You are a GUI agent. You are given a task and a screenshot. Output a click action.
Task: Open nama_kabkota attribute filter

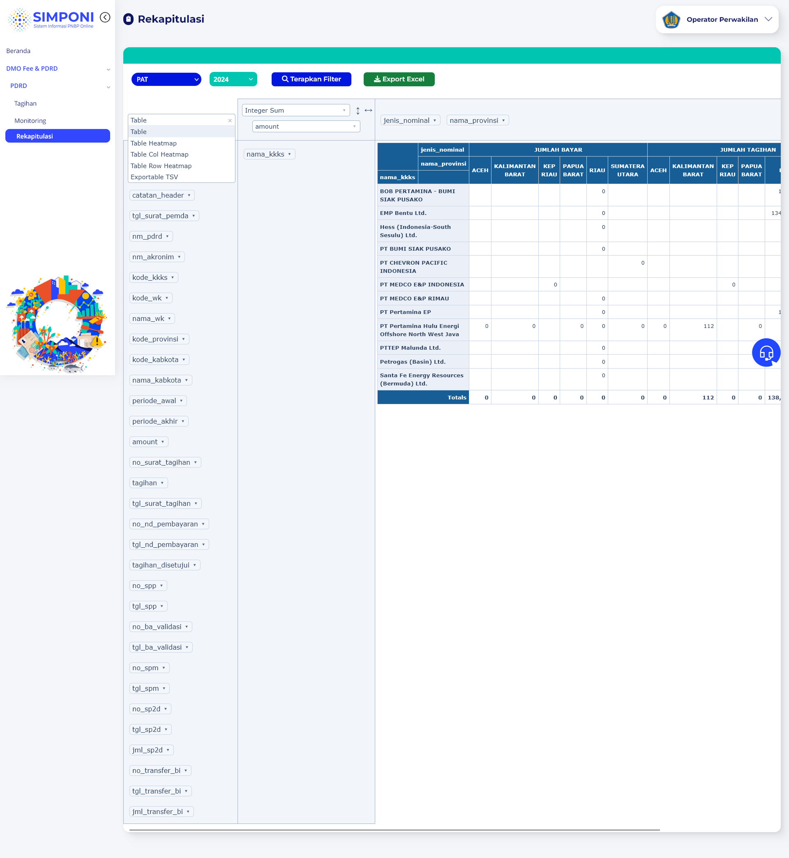point(187,381)
